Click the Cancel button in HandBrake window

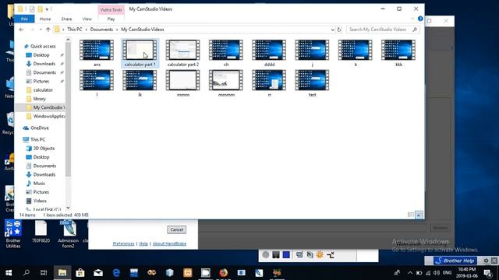177,229
